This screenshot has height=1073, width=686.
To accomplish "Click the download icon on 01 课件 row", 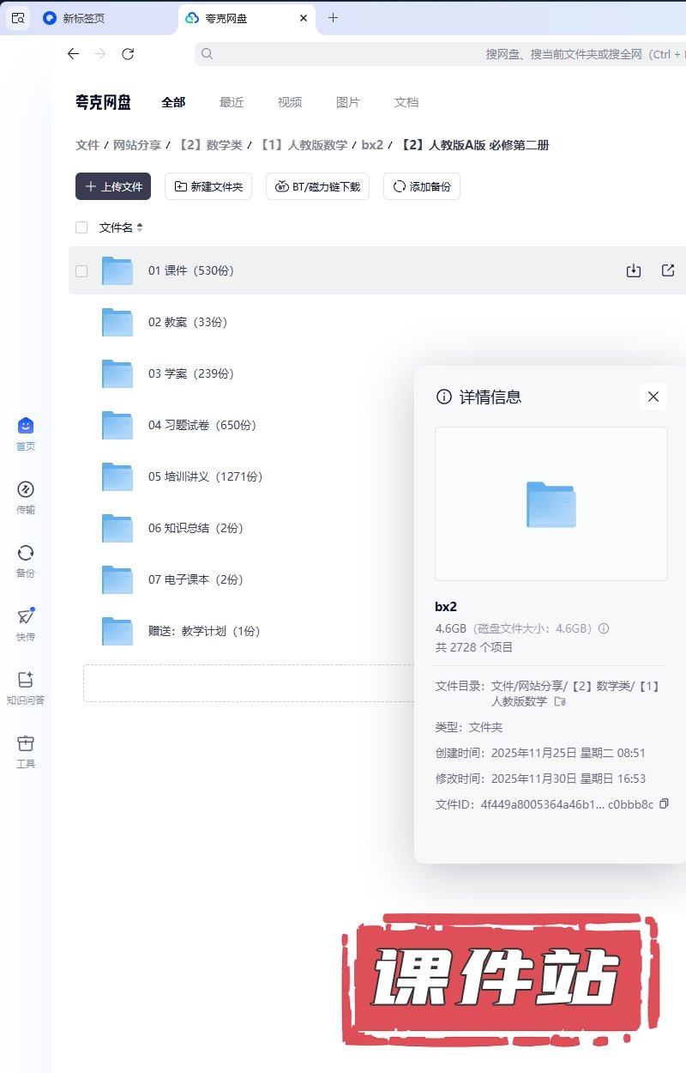I will 634,270.
